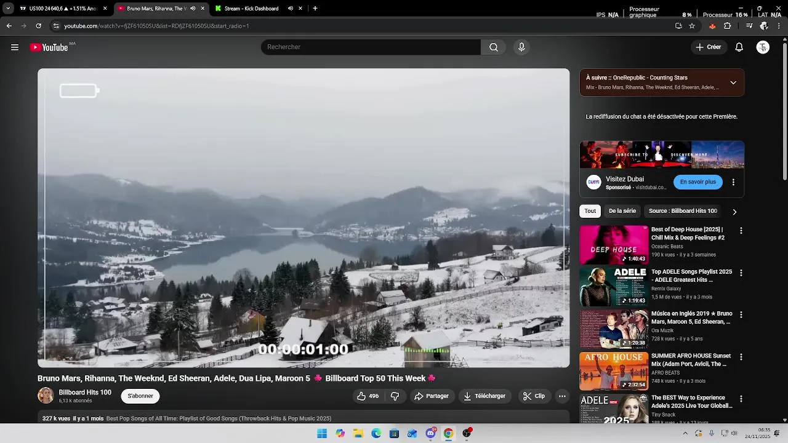788x443 pixels.
Task: Open the Visitez Dubai ad banner
Action: (x=662, y=154)
